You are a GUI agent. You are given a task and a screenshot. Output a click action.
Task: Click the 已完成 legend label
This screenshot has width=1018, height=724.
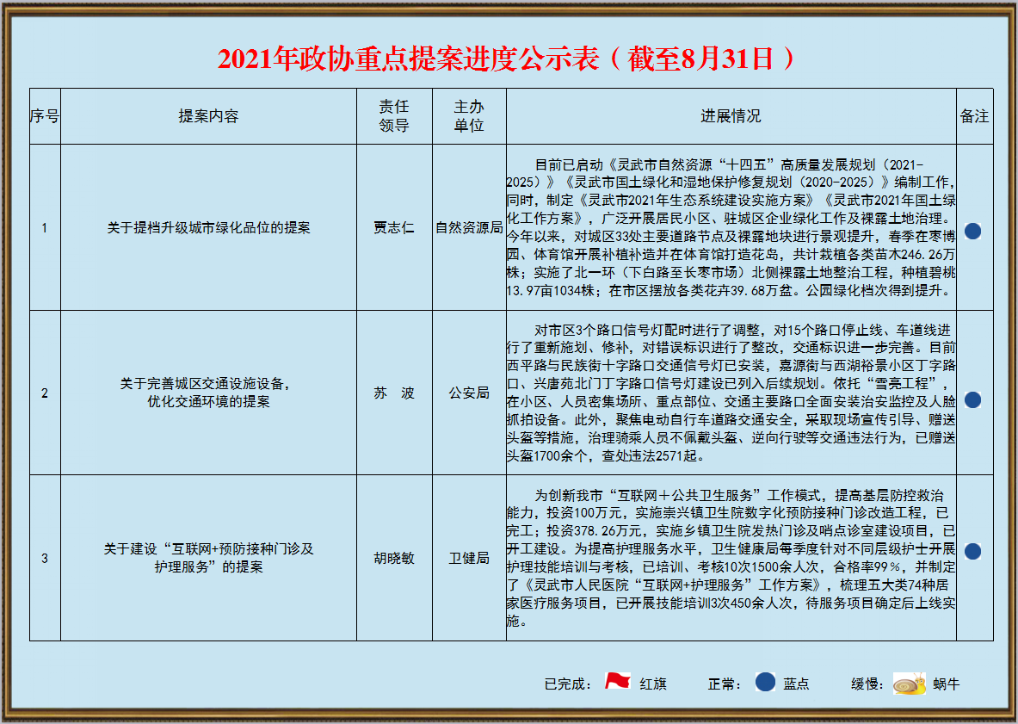567,684
